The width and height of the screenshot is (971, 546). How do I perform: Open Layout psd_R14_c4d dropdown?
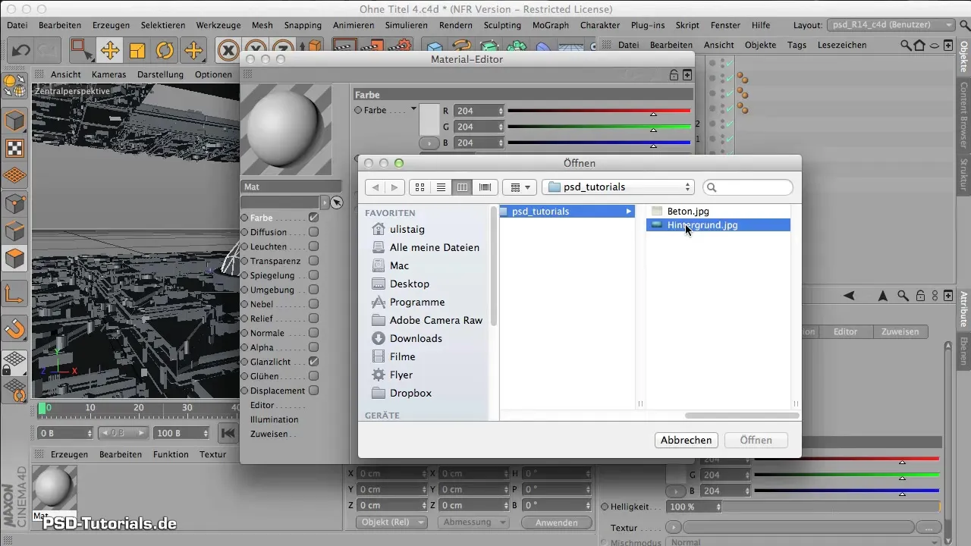pyautogui.click(x=891, y=25)
